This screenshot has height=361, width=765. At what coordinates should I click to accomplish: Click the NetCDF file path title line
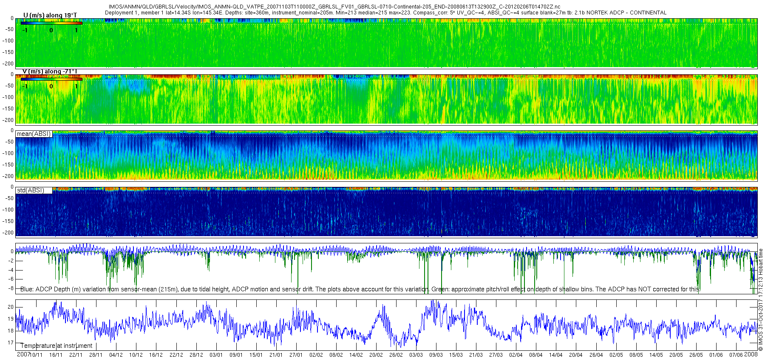pyautogui.click(x=334, y=7)
